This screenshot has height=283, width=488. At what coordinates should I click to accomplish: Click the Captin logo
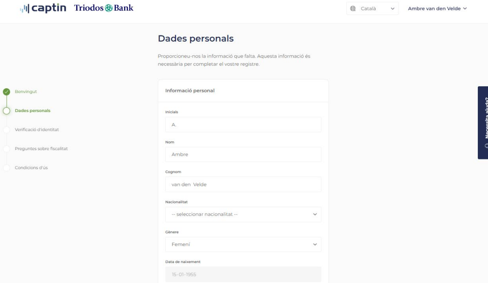coord(43,8)
